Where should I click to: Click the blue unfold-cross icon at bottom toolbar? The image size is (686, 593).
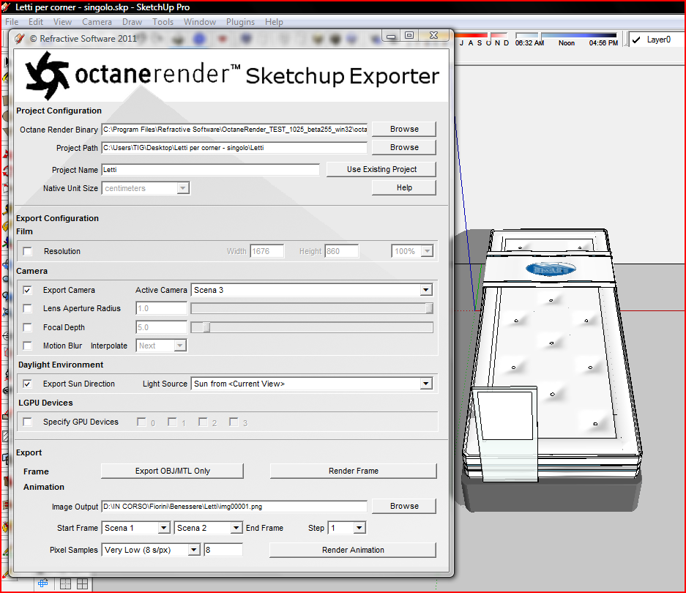pos(43,583)
